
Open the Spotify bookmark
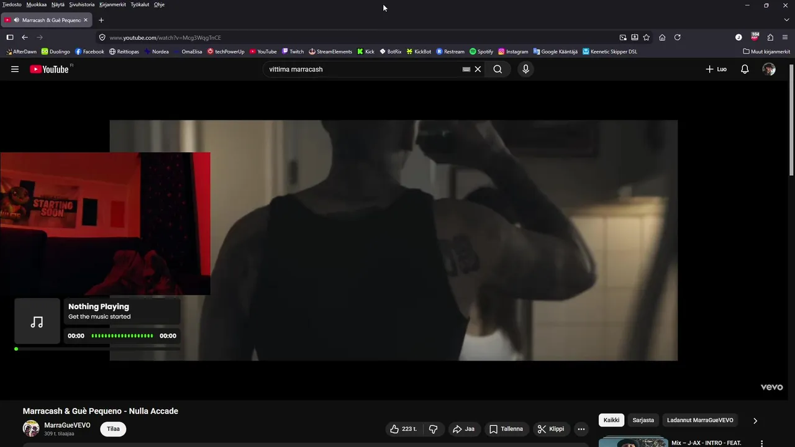(481, 52)
